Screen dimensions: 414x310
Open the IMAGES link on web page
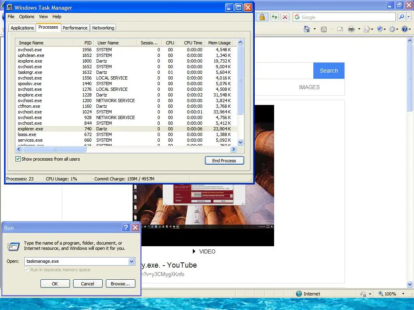point(309,87)
